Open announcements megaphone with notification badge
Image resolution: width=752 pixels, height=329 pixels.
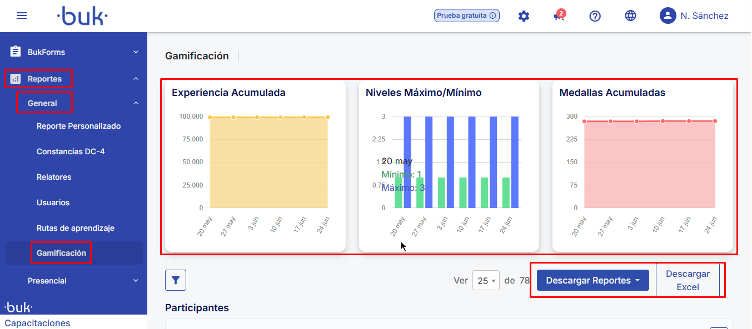pos(559,16)
